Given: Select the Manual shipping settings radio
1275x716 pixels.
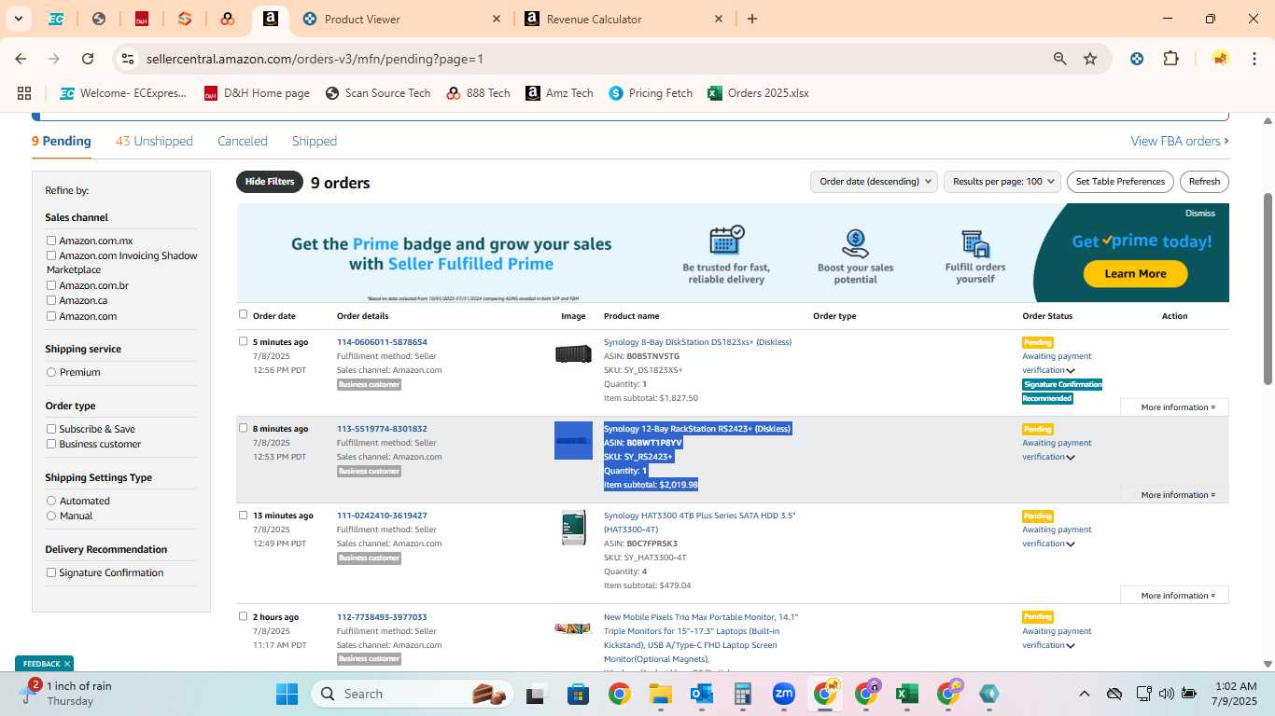Looking at the screenshot, I should pyautogui.click(x=51, y=516).
